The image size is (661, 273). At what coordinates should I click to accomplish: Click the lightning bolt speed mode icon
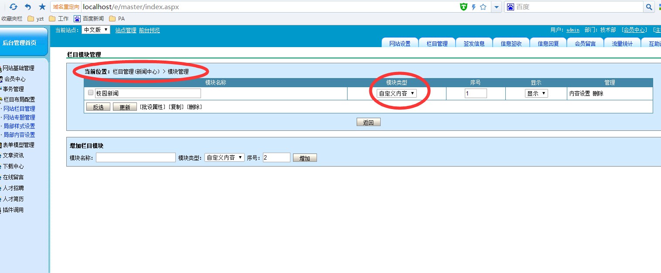[474, 7]
